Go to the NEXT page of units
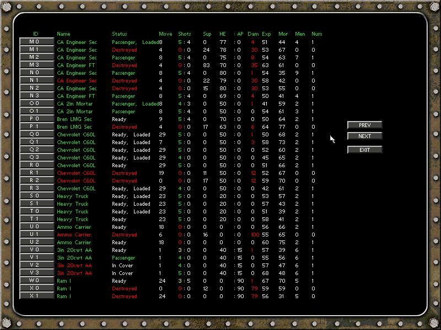Viewport: 441px width, 330px height. 365,136
